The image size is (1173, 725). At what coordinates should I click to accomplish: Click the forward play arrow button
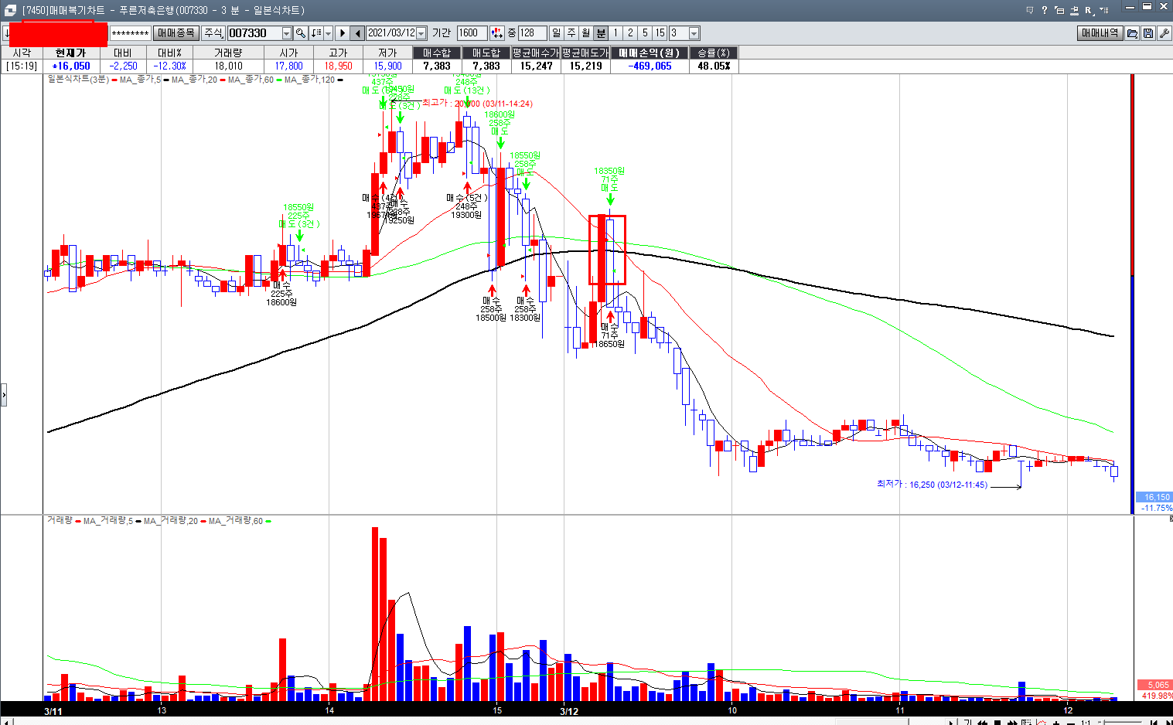pyautogui.click(x=342, y=33)
